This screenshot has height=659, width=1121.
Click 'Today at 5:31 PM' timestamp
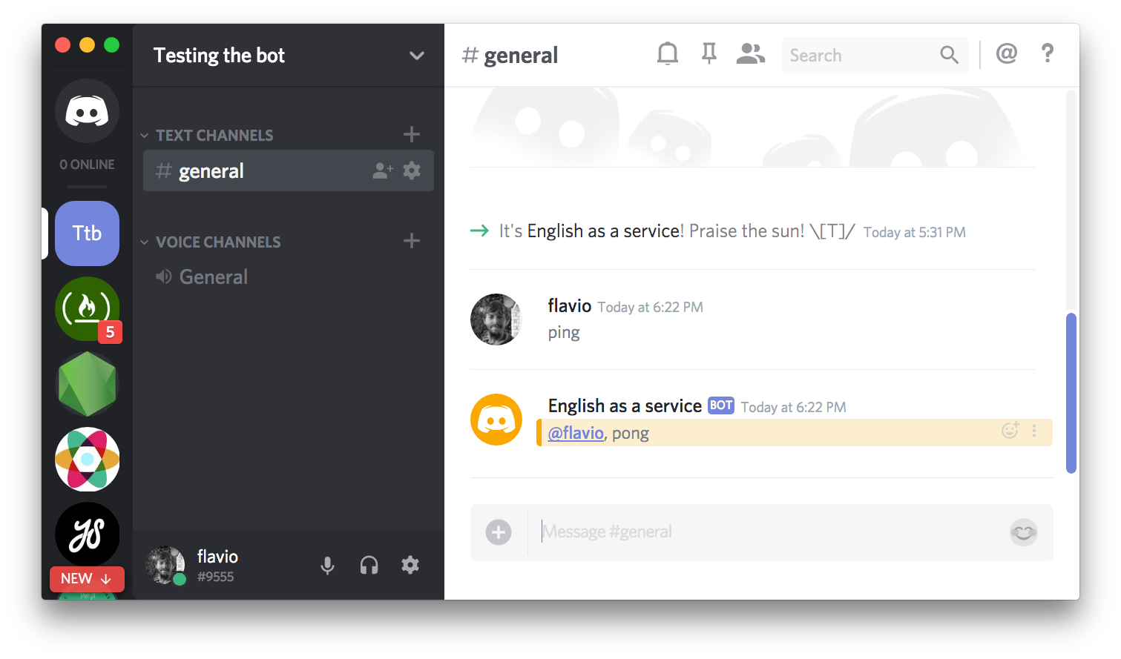915,233
